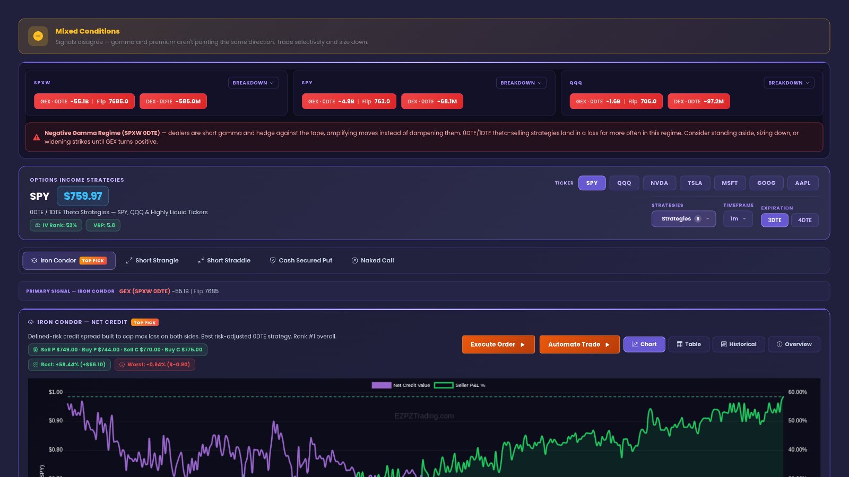This screenshot has width=849, height=477.
Task: Click the SPXW GEX 0DTE -55.1B badge
Action: 84,101
